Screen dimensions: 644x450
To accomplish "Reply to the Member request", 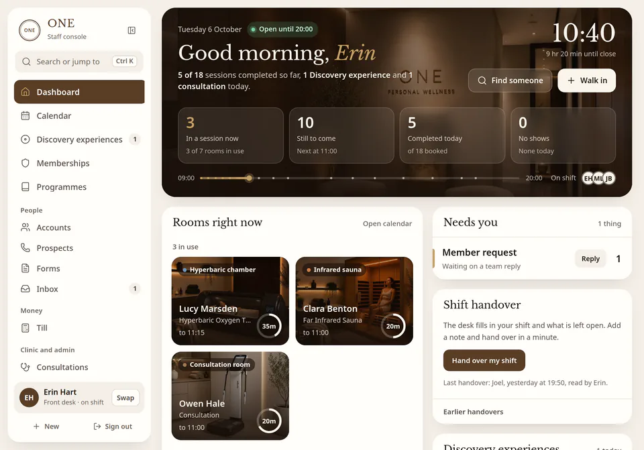I will coord(590,259).
